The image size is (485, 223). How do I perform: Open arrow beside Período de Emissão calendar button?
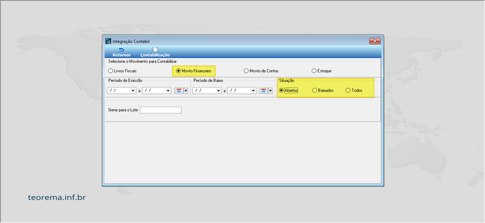186,91
